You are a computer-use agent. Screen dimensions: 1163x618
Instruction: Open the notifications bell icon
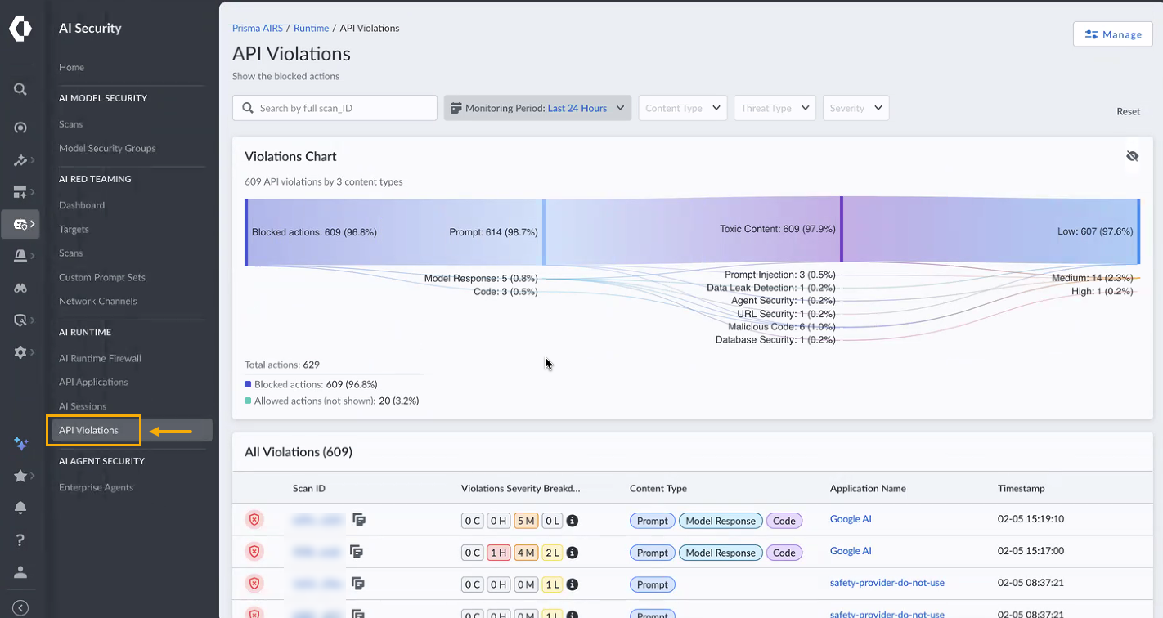pos(20,508)
